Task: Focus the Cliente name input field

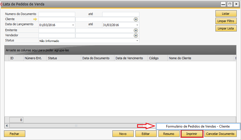Action: click(104, 19)
